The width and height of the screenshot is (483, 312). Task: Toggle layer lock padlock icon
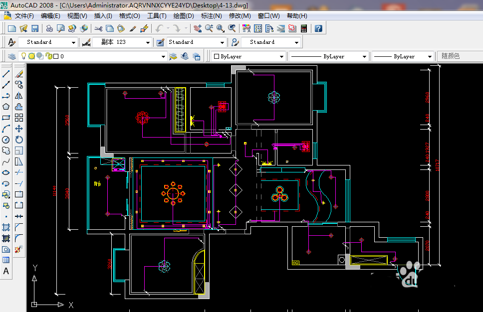(49, 56)
